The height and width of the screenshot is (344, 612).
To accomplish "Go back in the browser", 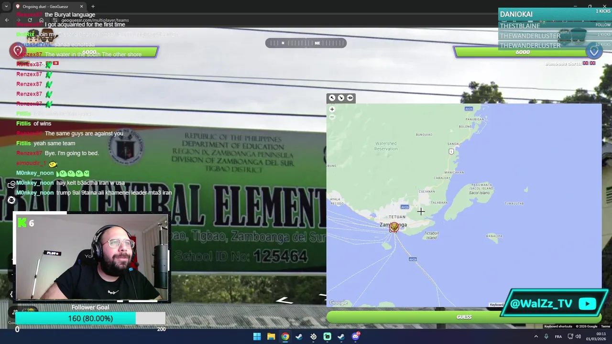I will [7, 20].
